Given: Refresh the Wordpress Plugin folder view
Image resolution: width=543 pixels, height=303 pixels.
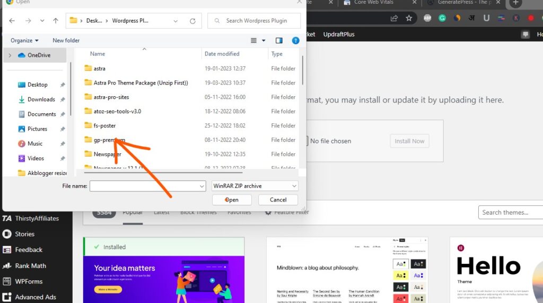Looking at the screenshot, I should click(192, 21).
